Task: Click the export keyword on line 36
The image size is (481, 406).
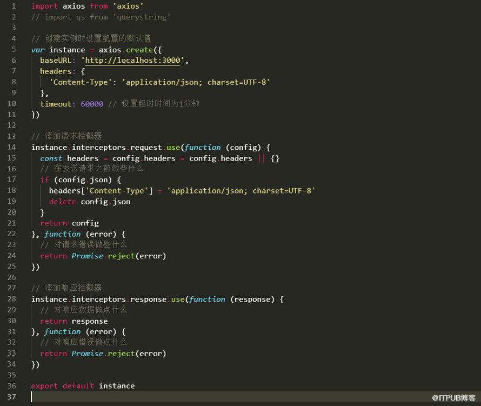Action: tap(44, 386)
